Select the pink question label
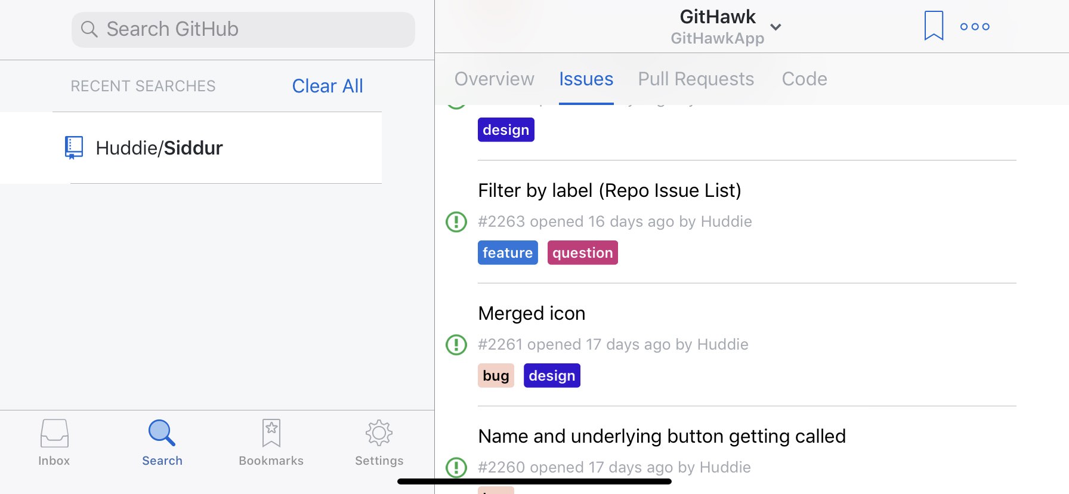 click(582, 252)
